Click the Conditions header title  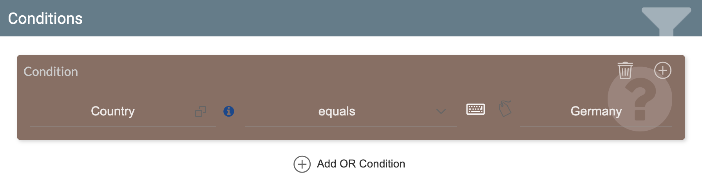click(x=45, y=18)
